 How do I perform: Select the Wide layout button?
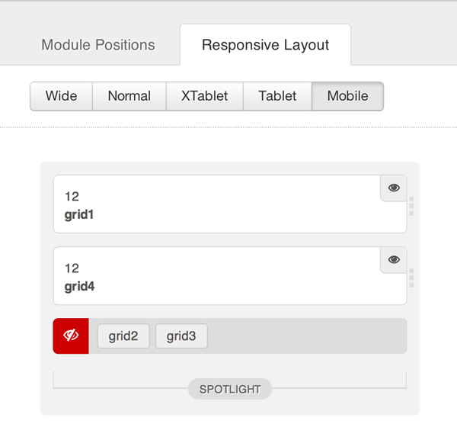pos(61,96)
